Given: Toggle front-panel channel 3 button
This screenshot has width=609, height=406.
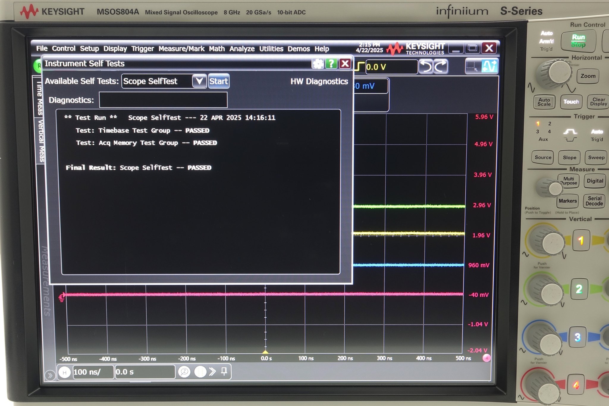Looking at the screenshot, I should coord(577,337).
